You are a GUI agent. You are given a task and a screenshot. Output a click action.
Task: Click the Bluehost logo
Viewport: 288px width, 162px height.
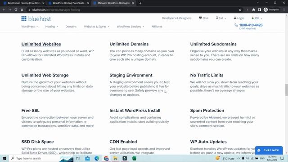[36, 19]
